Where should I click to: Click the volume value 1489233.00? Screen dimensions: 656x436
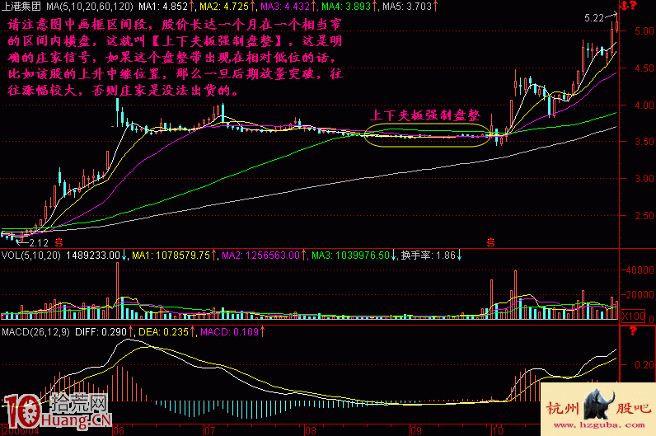[x=93, y=256]
